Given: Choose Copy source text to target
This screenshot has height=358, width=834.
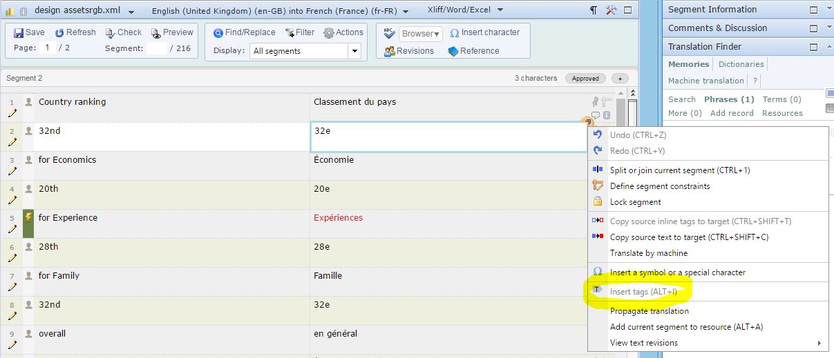Looking at the screenshot, I should (708, 237).
